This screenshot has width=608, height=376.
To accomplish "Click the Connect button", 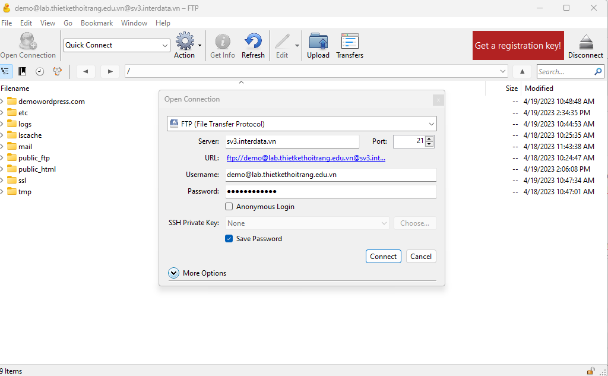I will [x=383, y=257].
